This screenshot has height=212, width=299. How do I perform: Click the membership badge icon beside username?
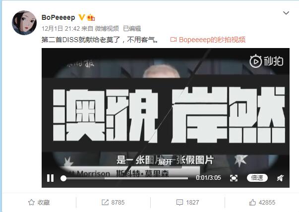[91, 18]
